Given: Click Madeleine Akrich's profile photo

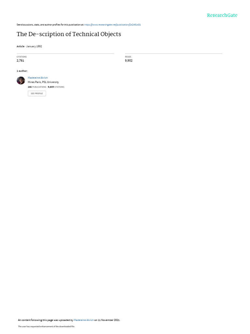Looking at the screenshot, I should click(x=21, y=81).
